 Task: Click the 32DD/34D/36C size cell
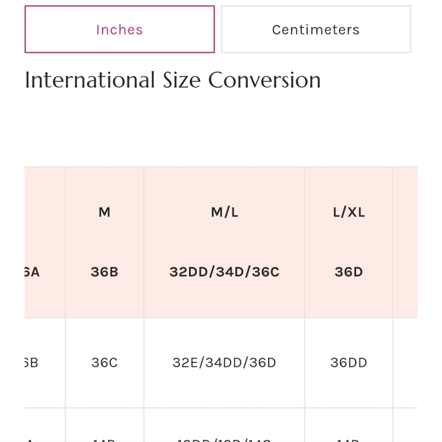click(224, 272)
